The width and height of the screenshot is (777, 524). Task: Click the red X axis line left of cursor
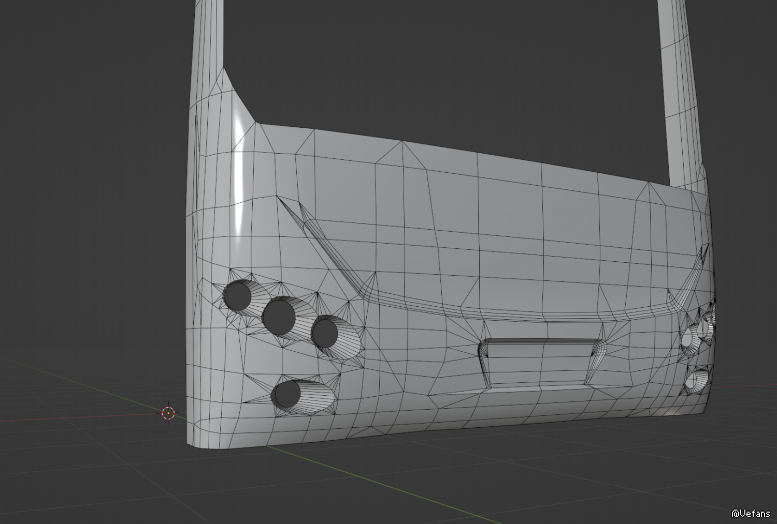coord(78,418)
